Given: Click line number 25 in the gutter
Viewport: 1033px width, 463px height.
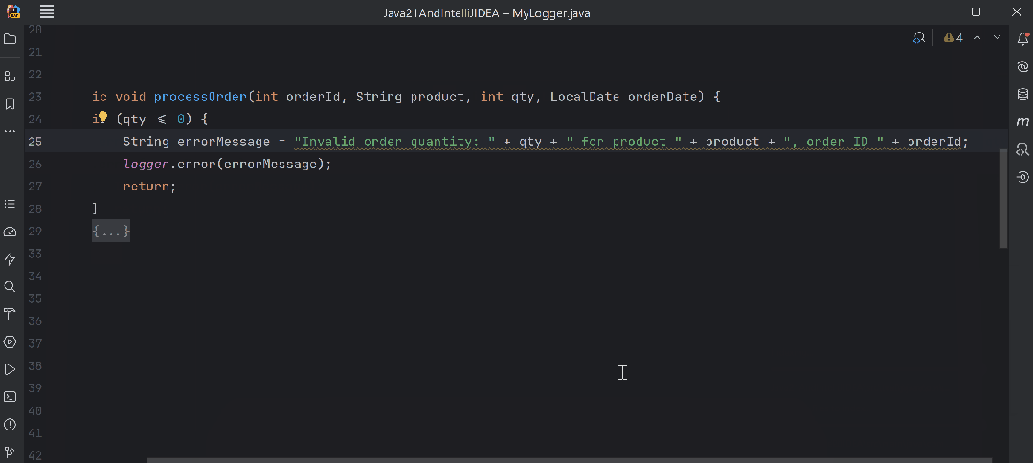Looking at the screenshot, I should tap(35, 142).
